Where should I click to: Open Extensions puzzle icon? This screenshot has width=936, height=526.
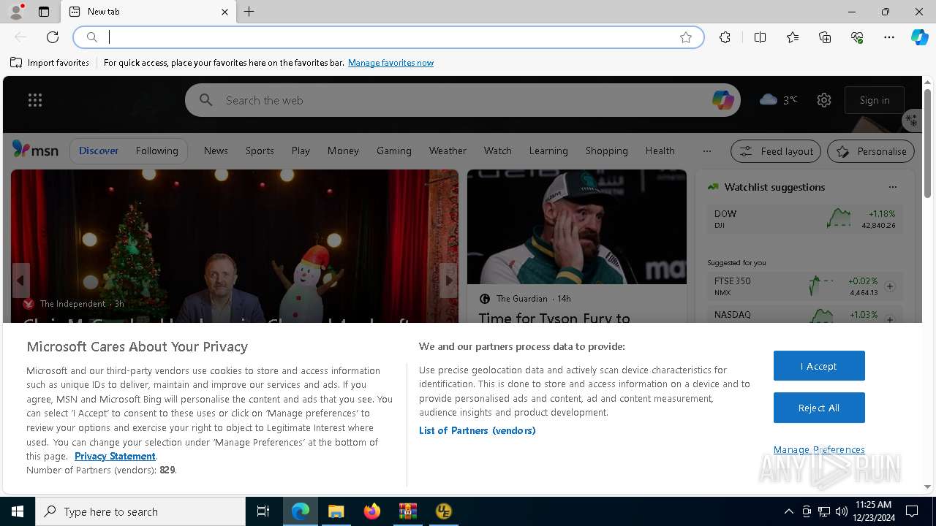click(x=725, y=37)
